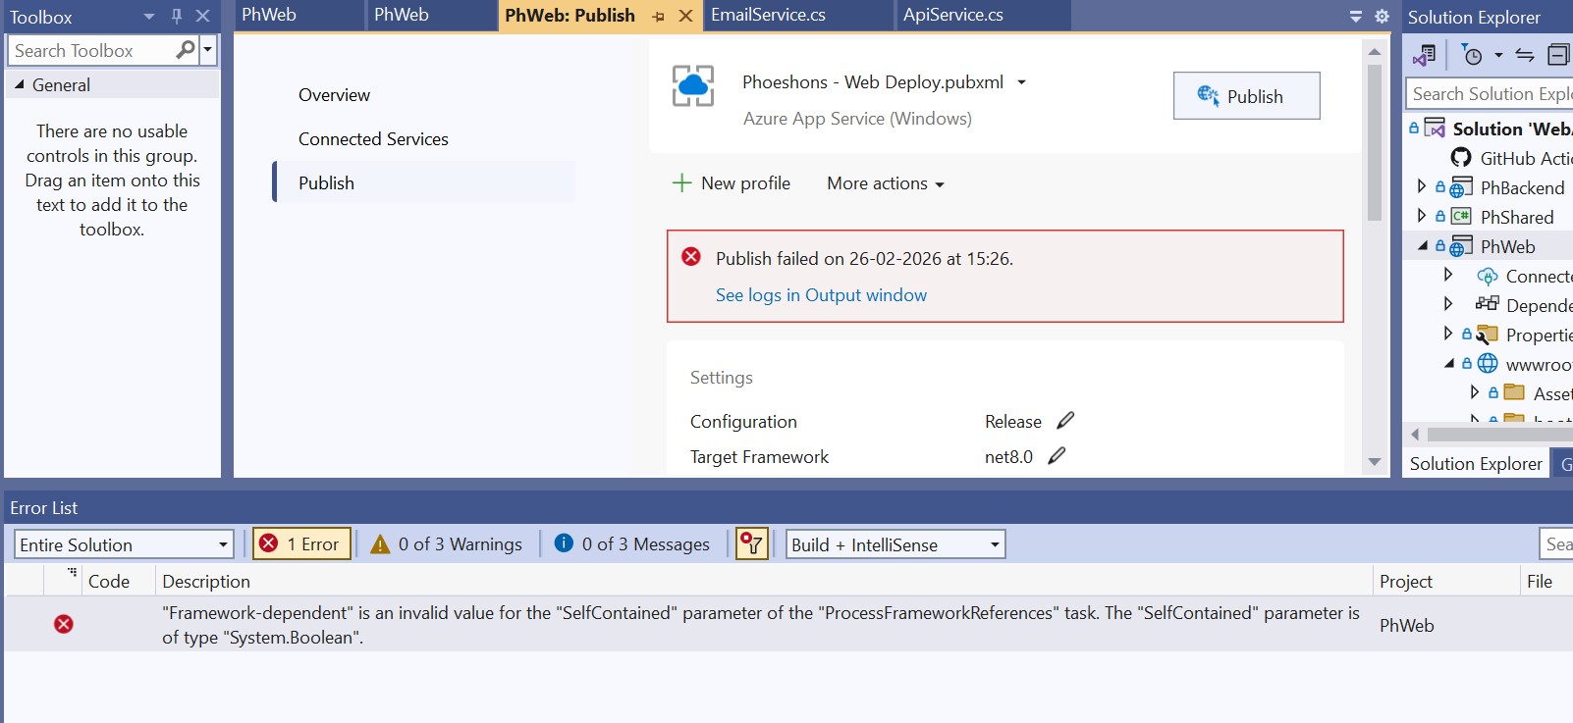Edit Target Framework with the pencil icon
This screenshot has width=1573, height=723.
point(1057,456)
